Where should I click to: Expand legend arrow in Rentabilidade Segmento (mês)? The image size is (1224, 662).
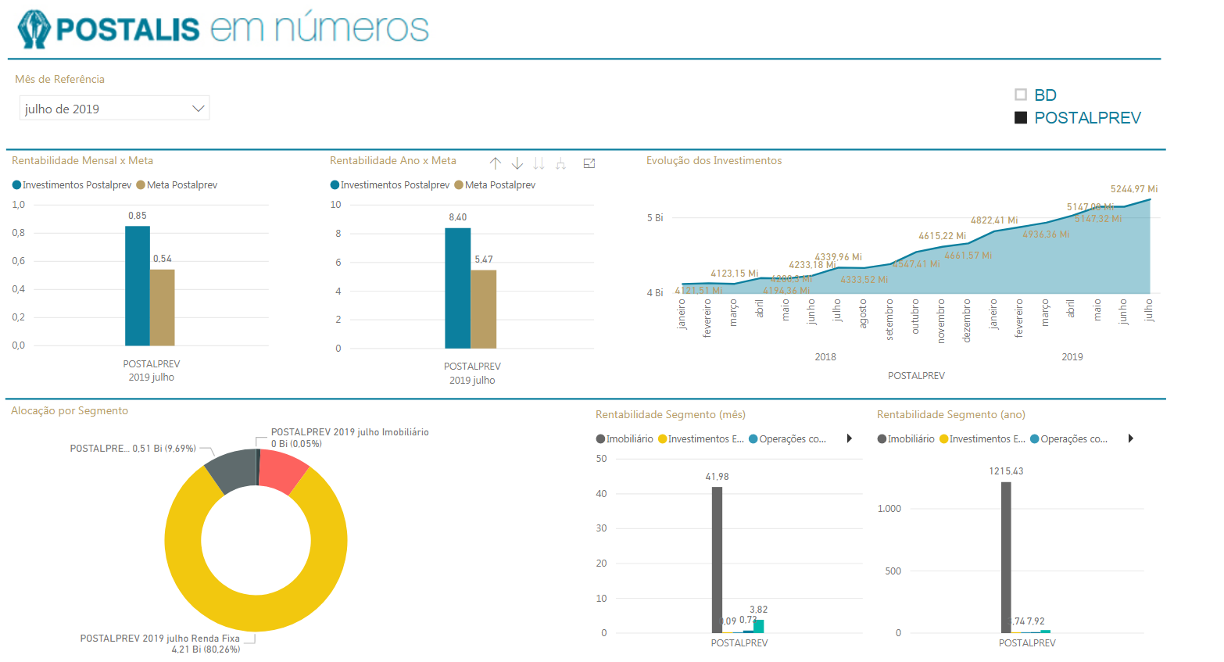point(850,438)
